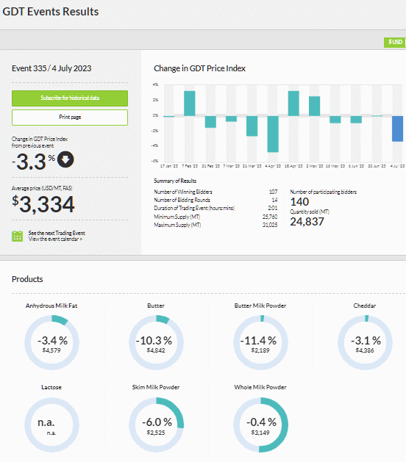The width and height of the screenshot is (406, 462).
Task: Click the $3,334 average price value
Action: coord(43,204)
